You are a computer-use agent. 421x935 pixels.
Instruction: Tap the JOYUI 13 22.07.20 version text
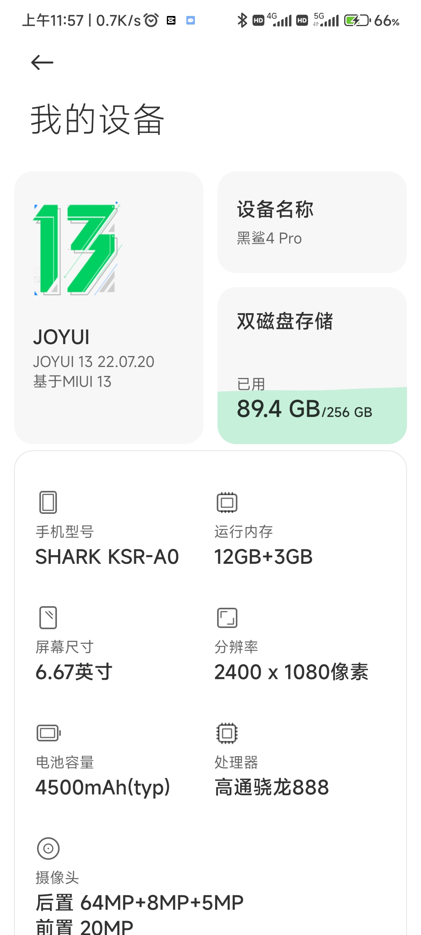click(94, 362)
